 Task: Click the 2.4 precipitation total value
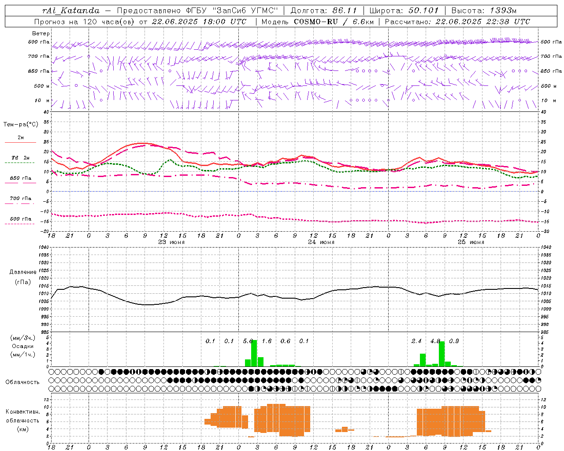click(416, 341)
